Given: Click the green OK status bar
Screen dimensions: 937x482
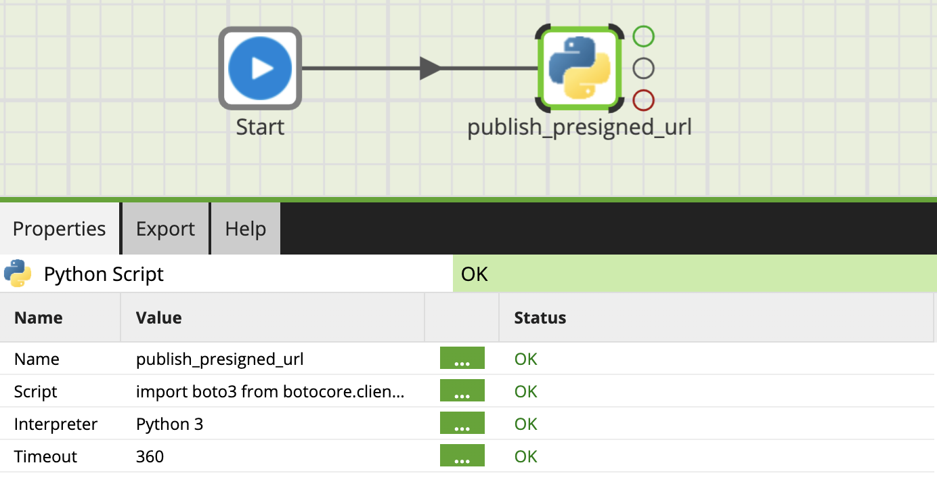Looking at the screenshot, I should pyautogui.click(x=694, y=274).
